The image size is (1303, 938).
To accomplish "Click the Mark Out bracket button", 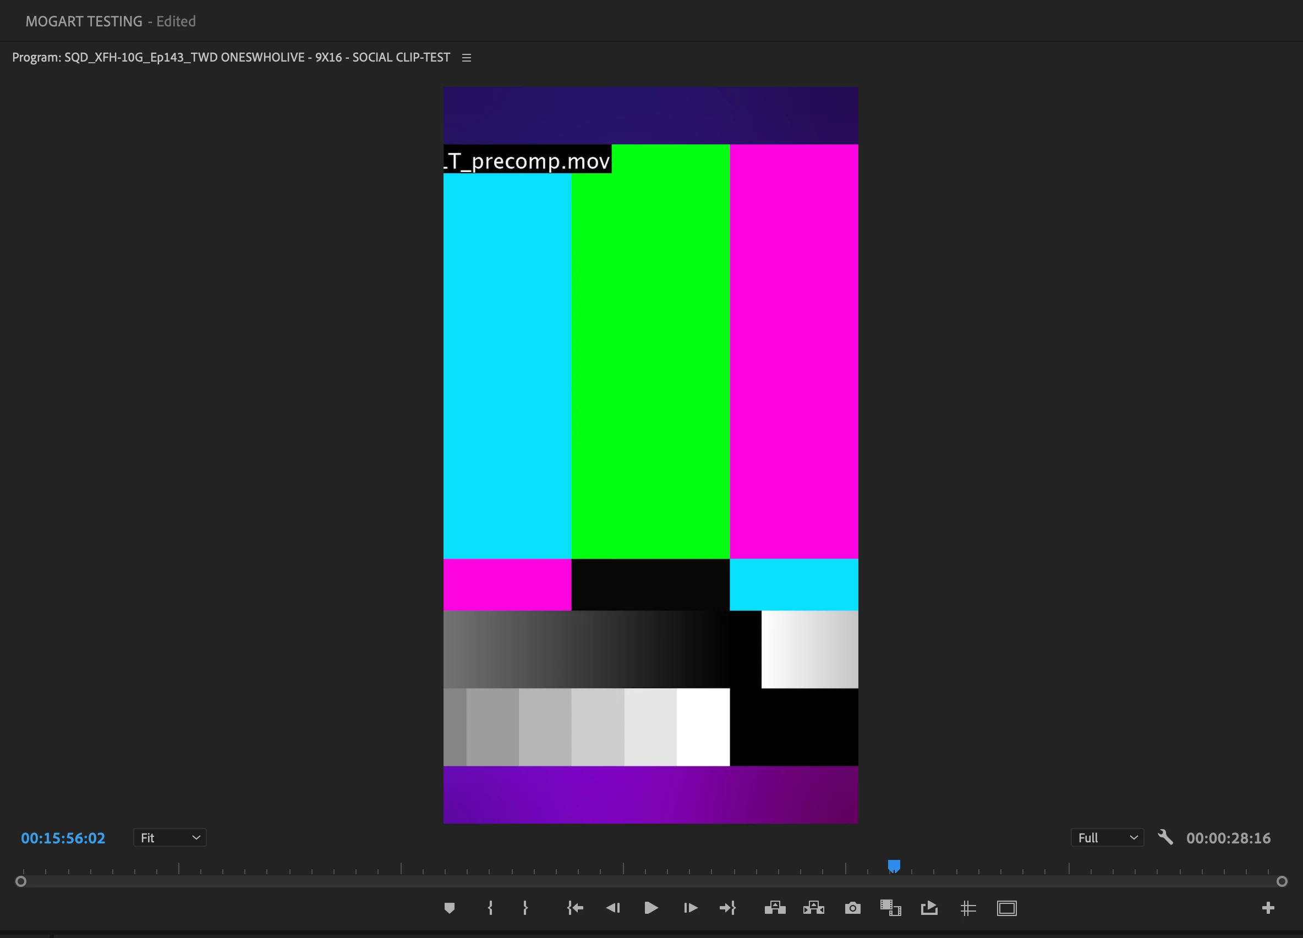I will tap(525, 908).
